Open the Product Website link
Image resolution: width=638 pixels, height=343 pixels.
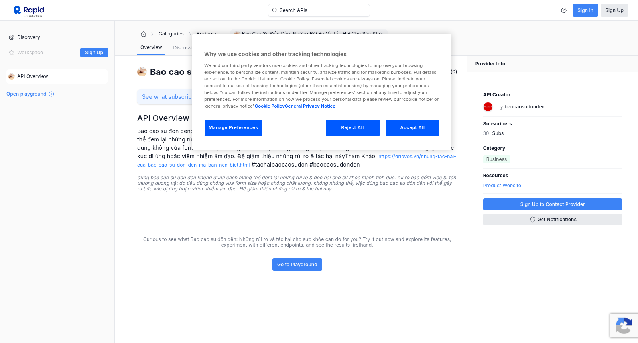(x=502, y=186)
